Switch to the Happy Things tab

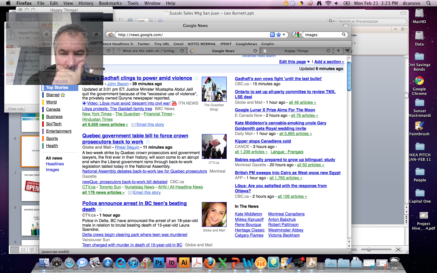pos(296,51)
